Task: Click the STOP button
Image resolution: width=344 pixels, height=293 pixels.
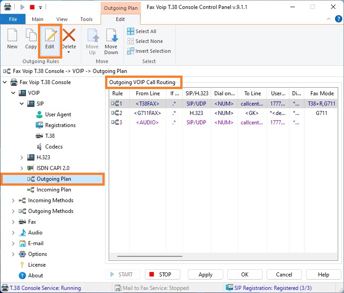Action: pyautogui.click(x=162, y=275)
